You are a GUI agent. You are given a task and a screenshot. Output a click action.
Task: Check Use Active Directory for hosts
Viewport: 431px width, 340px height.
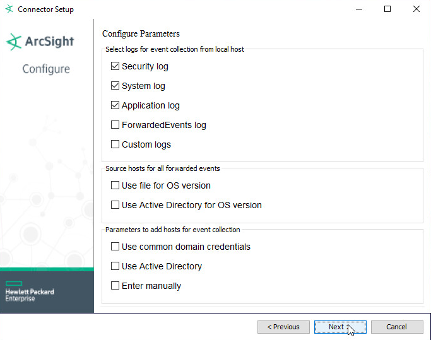click(x=115, y=266)
